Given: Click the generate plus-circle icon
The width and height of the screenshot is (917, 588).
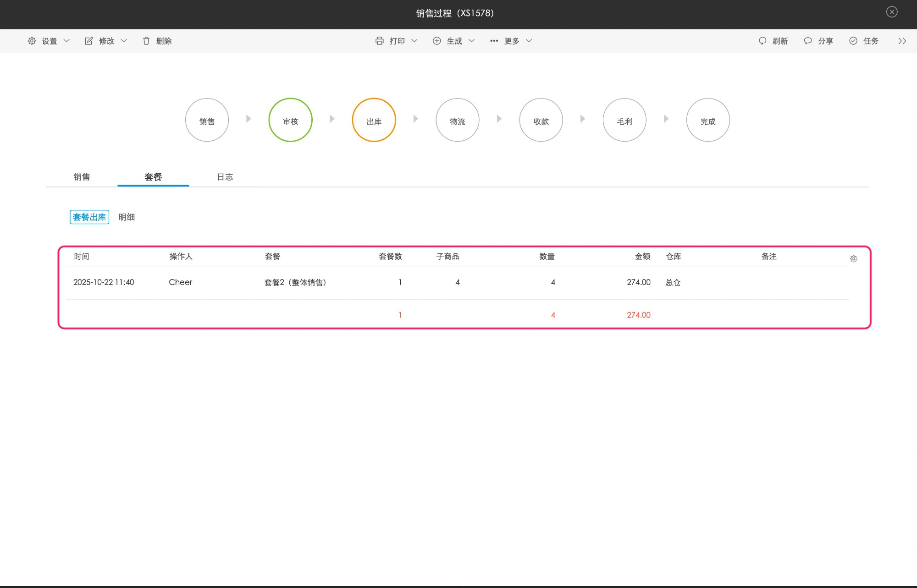Looking at the screenshot, I should coord(437,41).
